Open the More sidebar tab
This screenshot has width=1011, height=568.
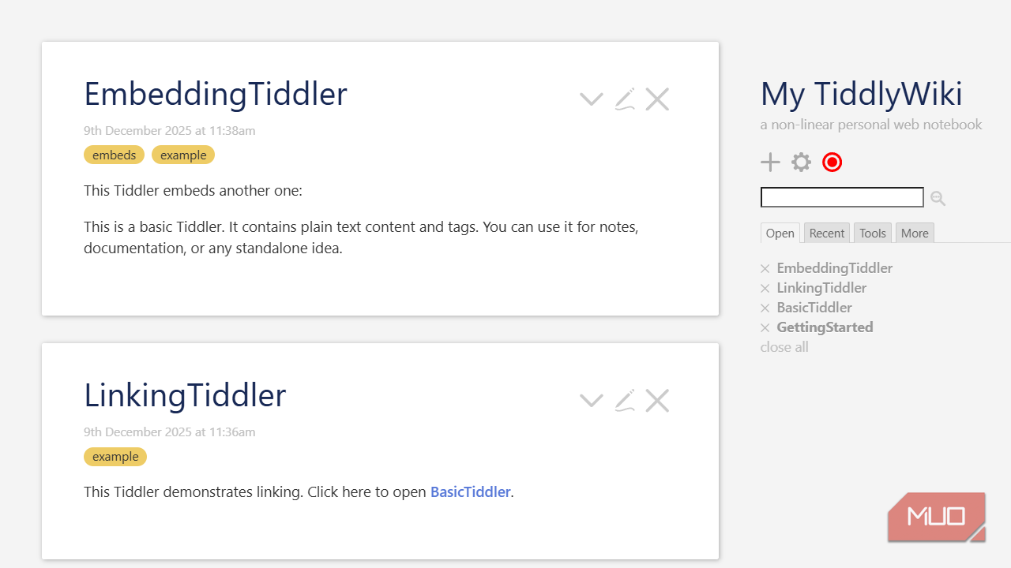tap(915, 233)
